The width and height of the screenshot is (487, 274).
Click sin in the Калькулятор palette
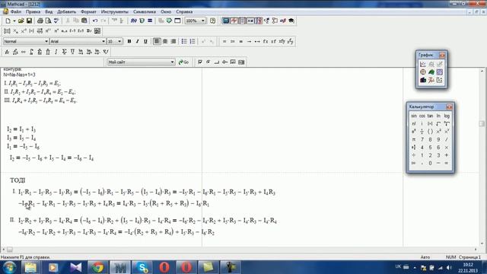click(414, 116)
